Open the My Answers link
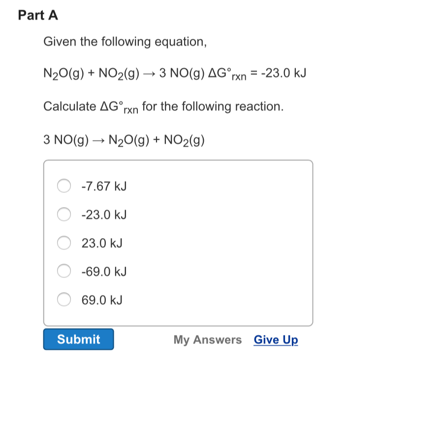 pos(207,340)
